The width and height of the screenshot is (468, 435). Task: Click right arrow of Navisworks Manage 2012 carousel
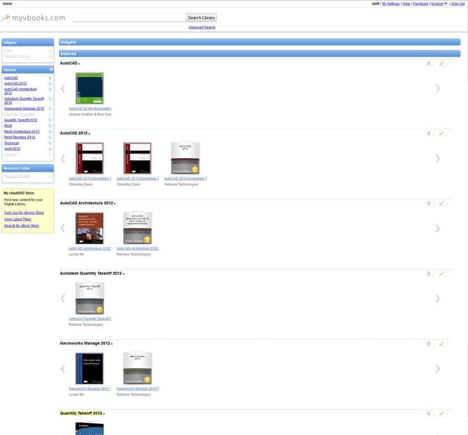(x=437, y=368)
